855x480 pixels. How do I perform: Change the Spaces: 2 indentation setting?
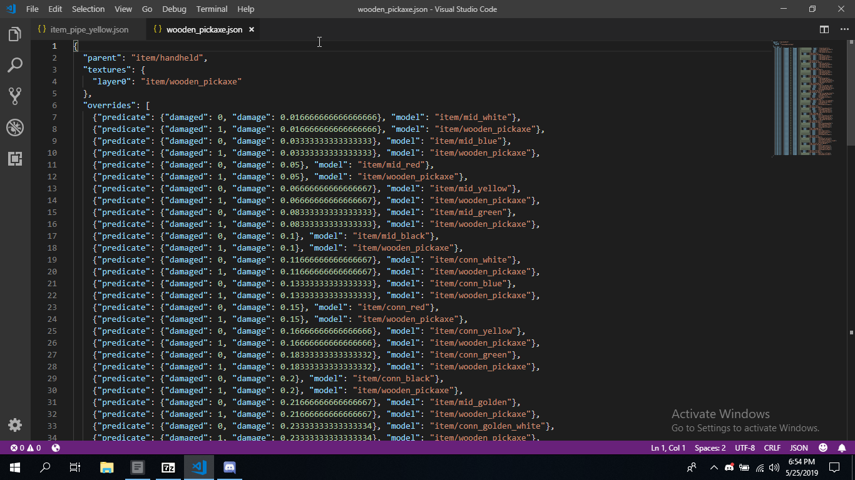(x=710, y=447)
